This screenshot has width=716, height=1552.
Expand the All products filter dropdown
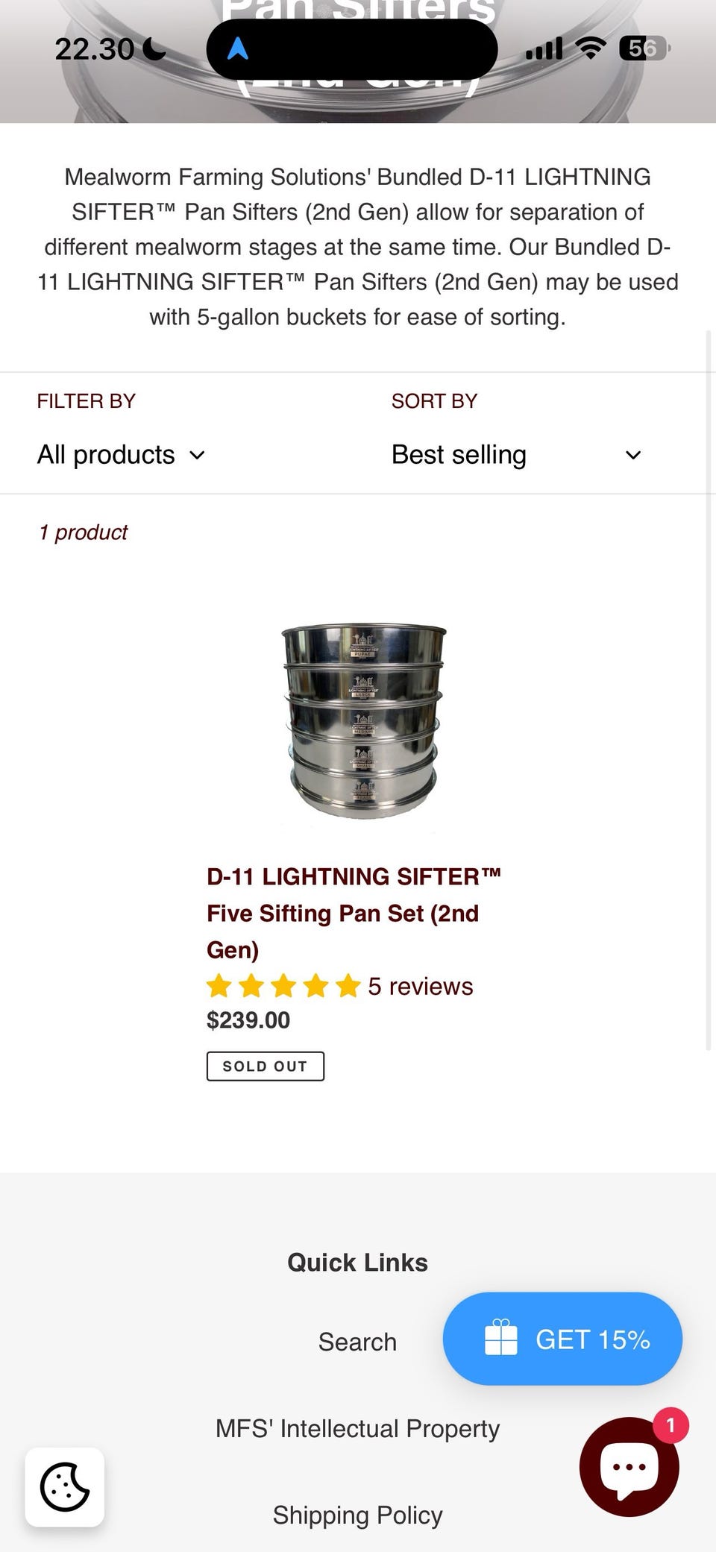(121, 455)
